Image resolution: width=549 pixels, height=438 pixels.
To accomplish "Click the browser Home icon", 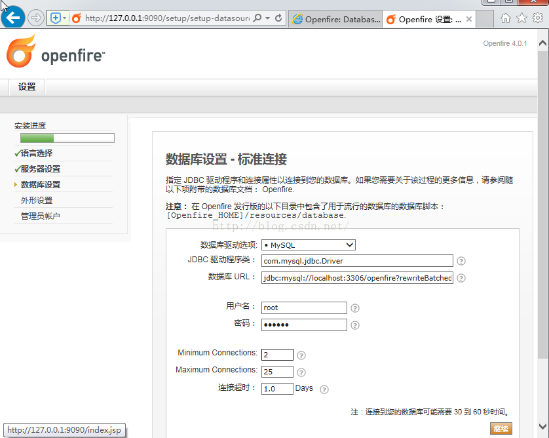I will pyautogui.click(x=506, y=18).
